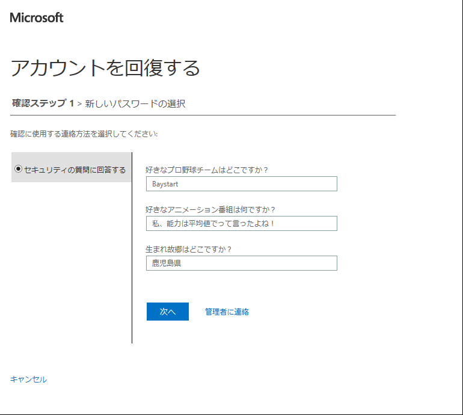Click the Microsoft logo
This screenshot has height=415, width=463.
[37, 17]
